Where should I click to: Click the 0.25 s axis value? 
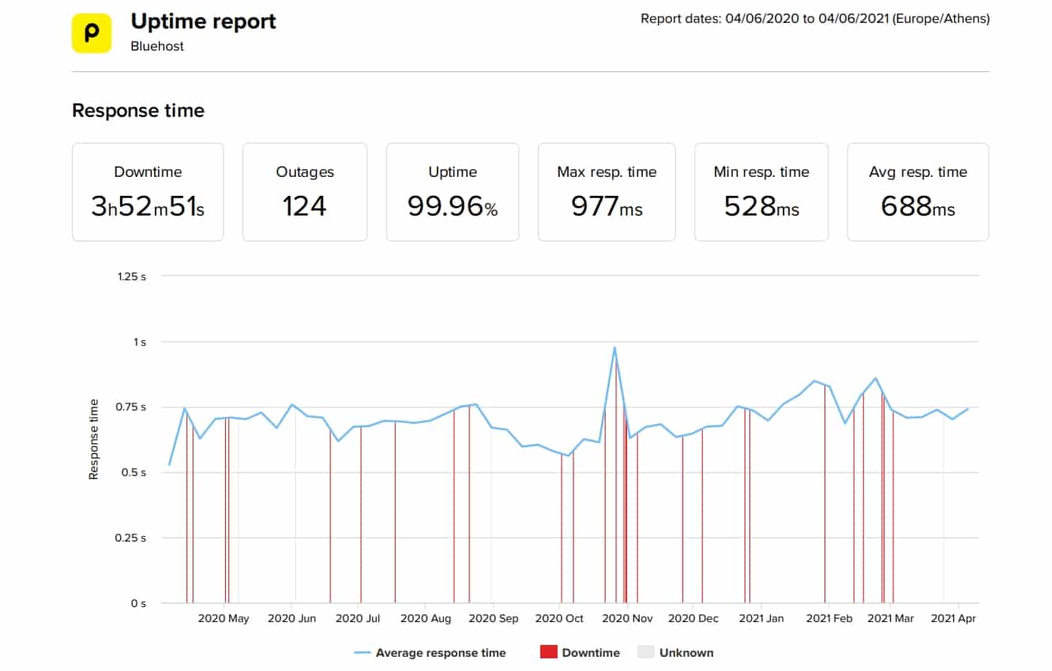[x=132, y=538]
